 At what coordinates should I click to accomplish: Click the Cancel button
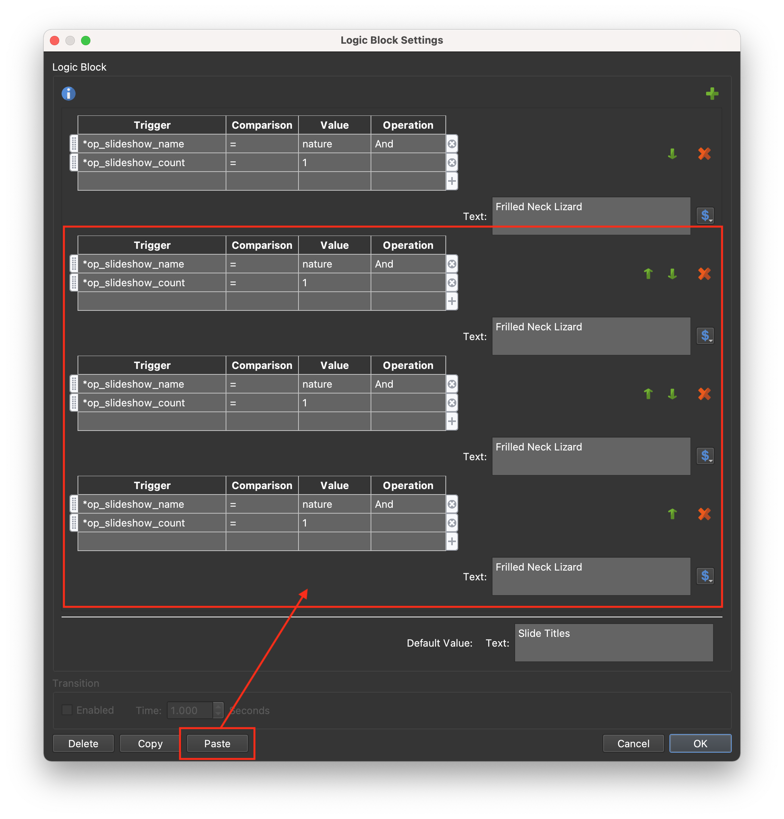tap(633, 743)
